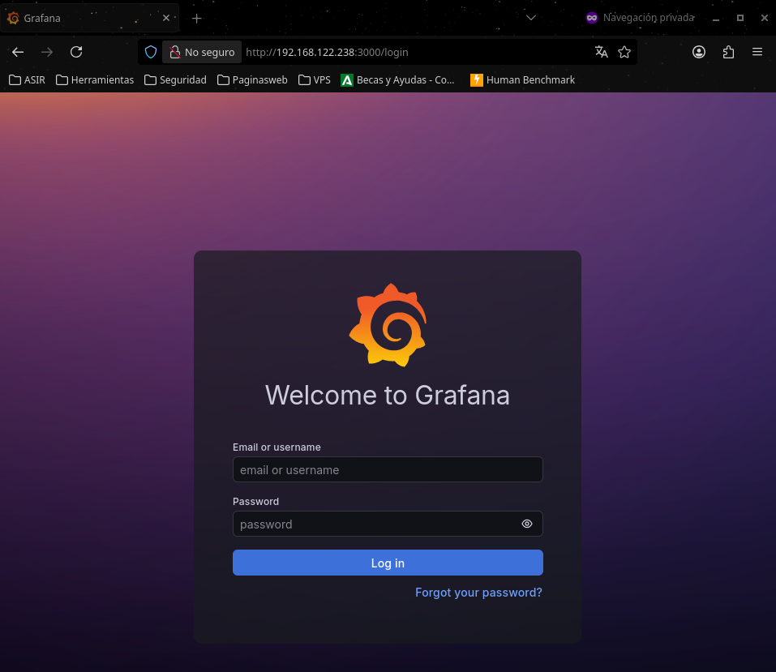Focus the Email or username field
776x672 pixels.
click(388, 469)
